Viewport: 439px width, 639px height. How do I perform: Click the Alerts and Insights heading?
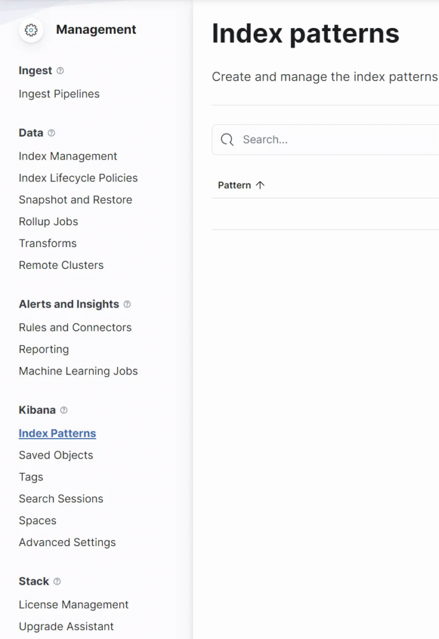(x=69, y=304)
